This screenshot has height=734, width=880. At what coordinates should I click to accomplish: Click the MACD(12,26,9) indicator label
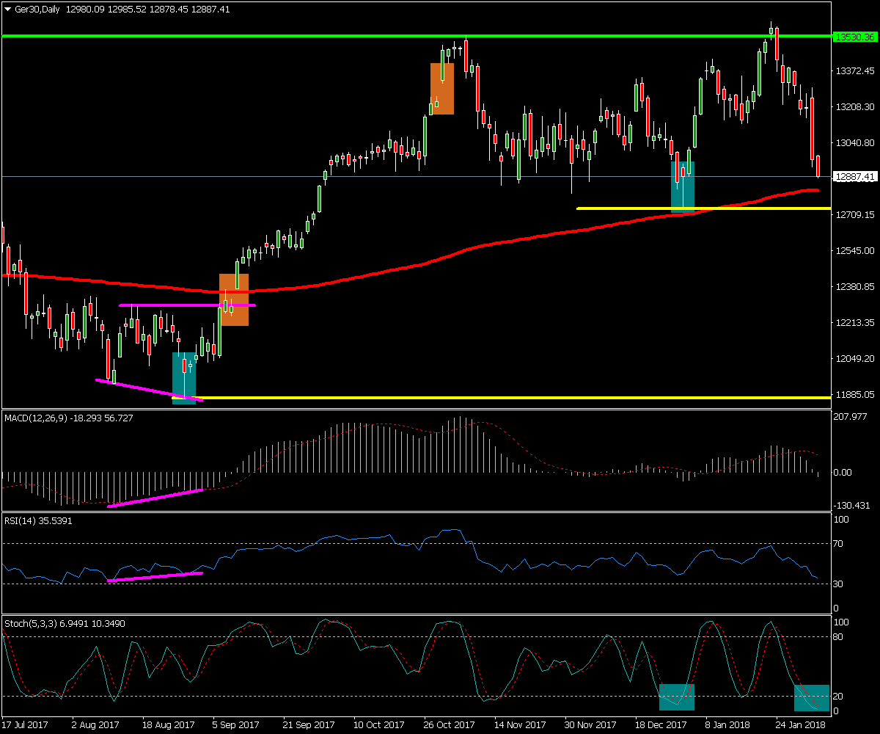[x=35, y=418]
